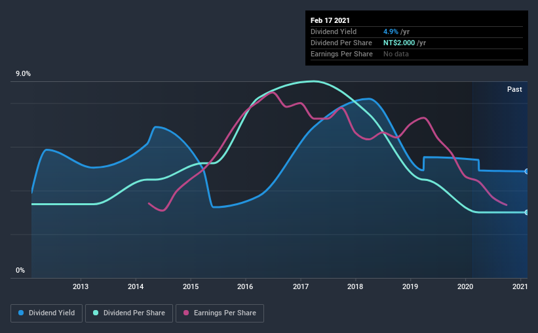Viewport: 538px width, 333px height.
Task: Click the teal Dividend Per Share legend dot
Action: [x=96, y=313]
